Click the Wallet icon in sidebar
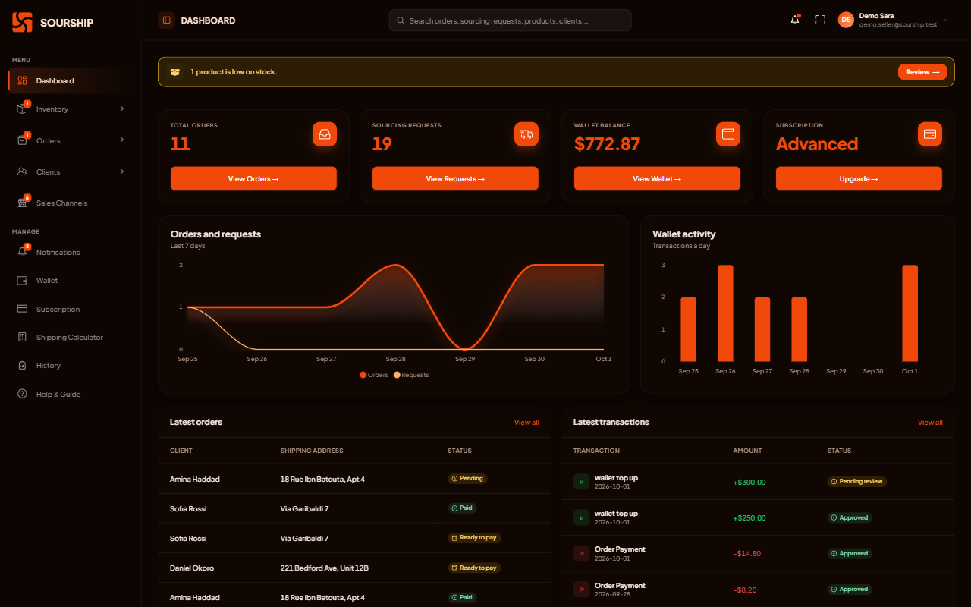This screenshot has height=607, width=971. point(22,281)
